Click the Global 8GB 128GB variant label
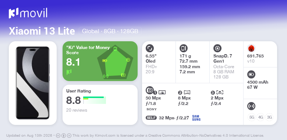 click(x=110, y=31)
